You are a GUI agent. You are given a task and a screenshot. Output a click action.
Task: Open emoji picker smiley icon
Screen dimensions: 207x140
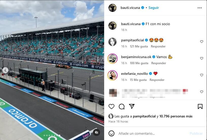pos(111,133)
